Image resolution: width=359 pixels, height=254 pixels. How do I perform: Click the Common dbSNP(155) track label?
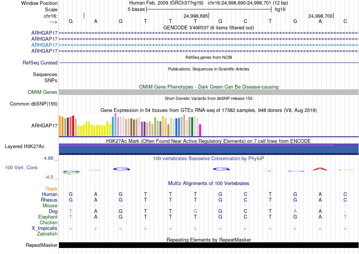pyautogui.click(x=34, y=104)
